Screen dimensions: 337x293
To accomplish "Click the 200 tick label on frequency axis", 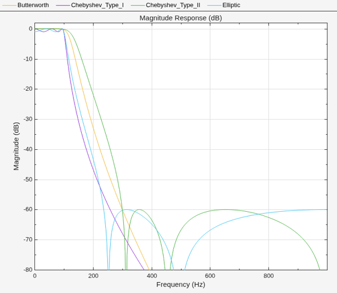I will click(x=93, y=276).
